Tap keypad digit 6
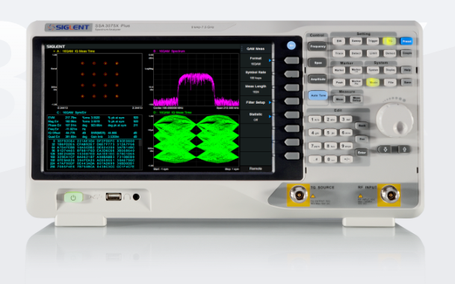 [x=346, y=133]
